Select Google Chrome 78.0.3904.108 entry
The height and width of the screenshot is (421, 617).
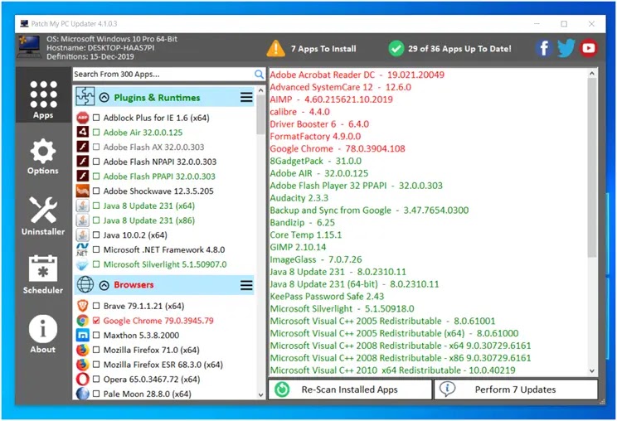pos(338,148)
